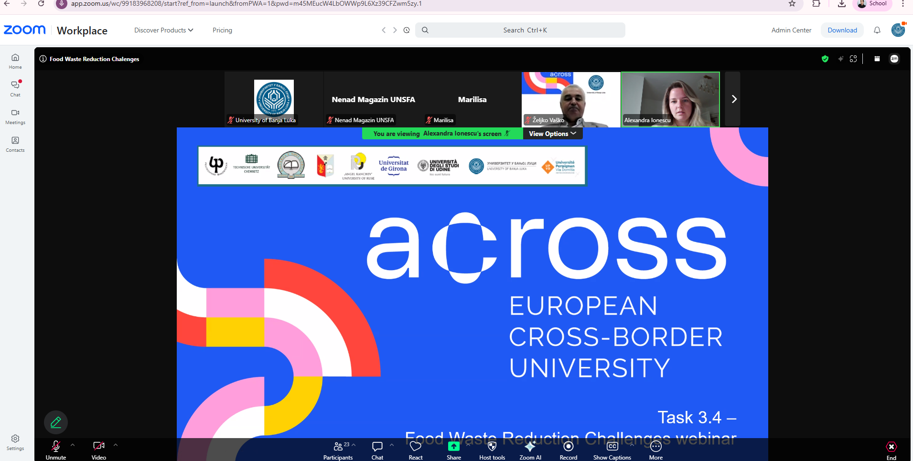
Task: Expand video options arrow beside Video
Action: [x=116, y=445]
